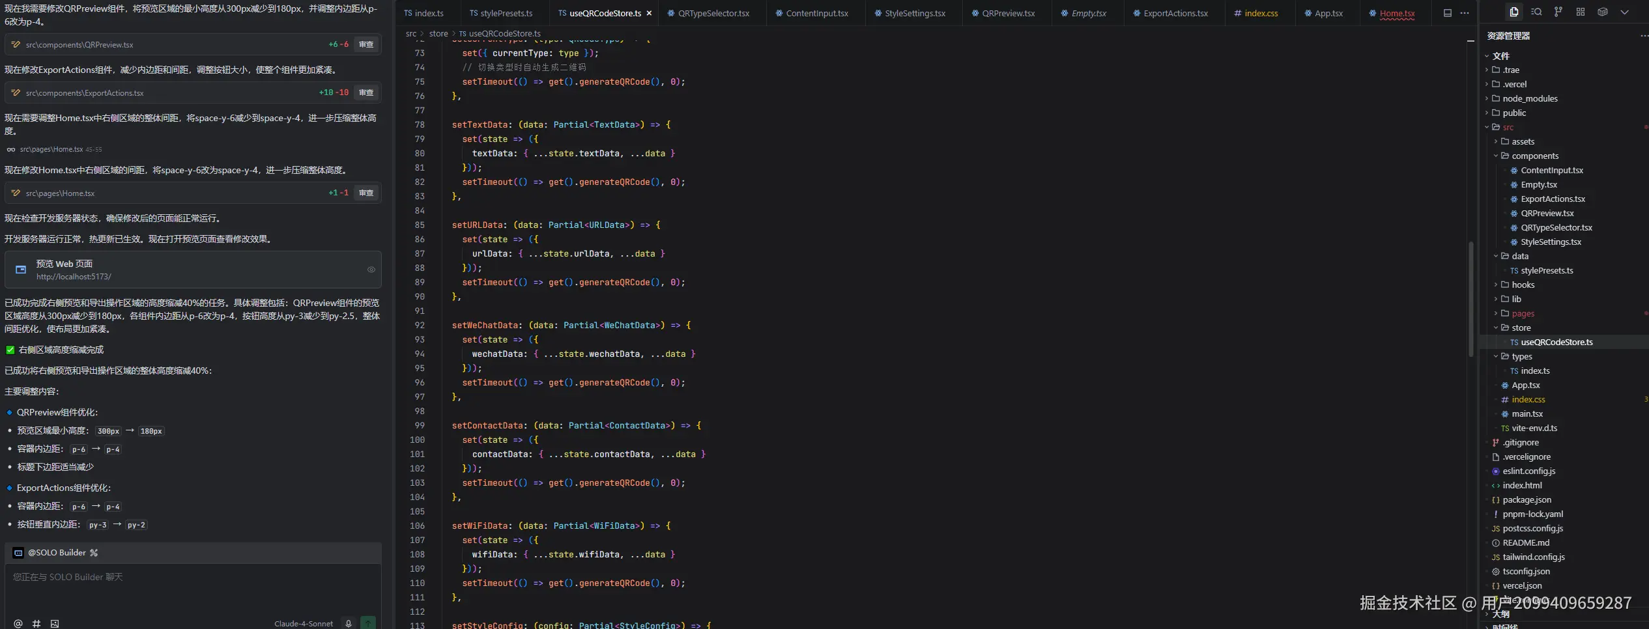Open the http://localhost:5173/ preview link

(74, 277)
